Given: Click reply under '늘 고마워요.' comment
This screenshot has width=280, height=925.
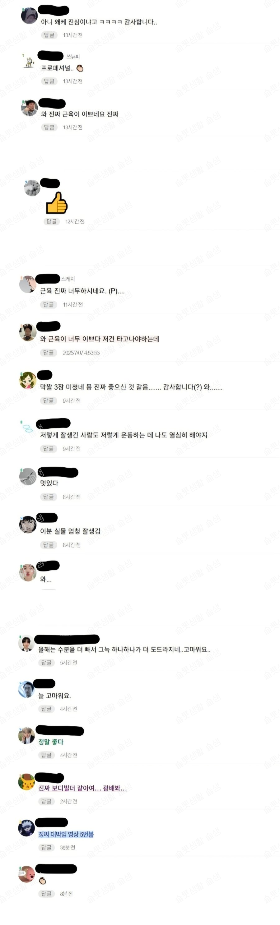Looking at the screenshot, I should coord(46,709).
